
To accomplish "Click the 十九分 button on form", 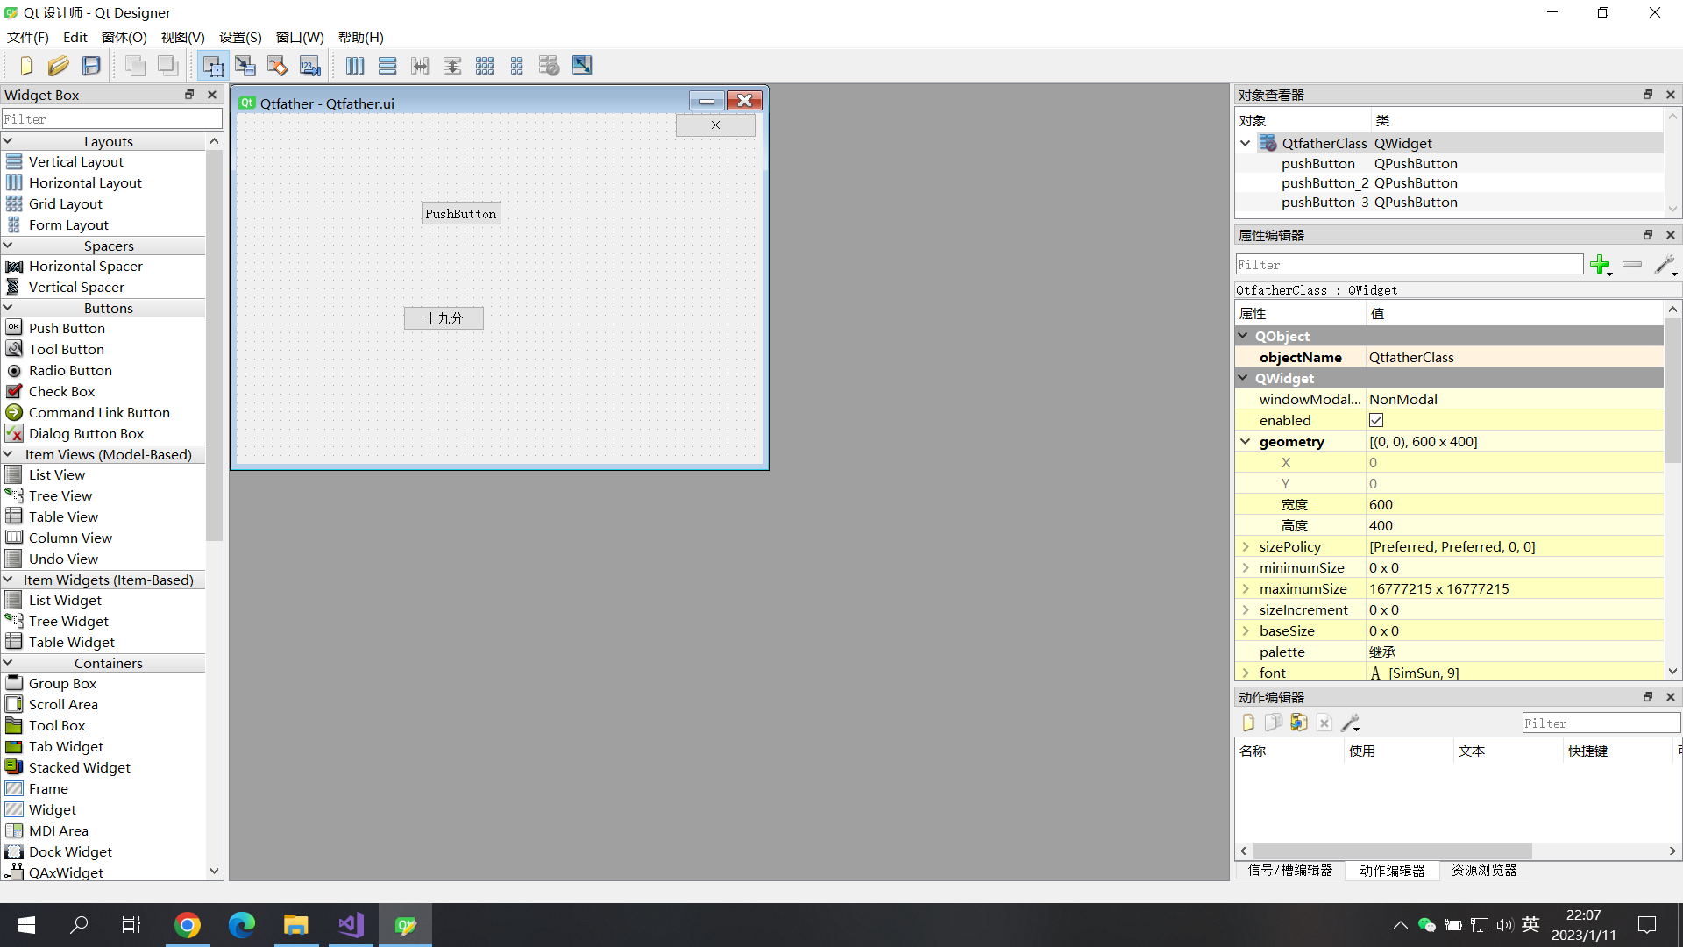I will tap(444, 318).
